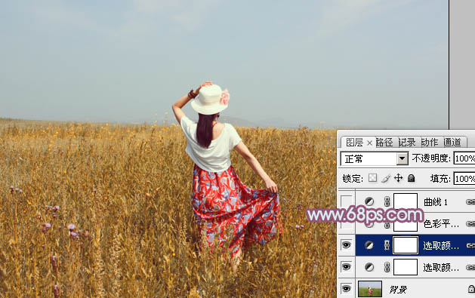
Task: Select the 曲线 1 layer mask thumbnail
Action: coord(406,201)
